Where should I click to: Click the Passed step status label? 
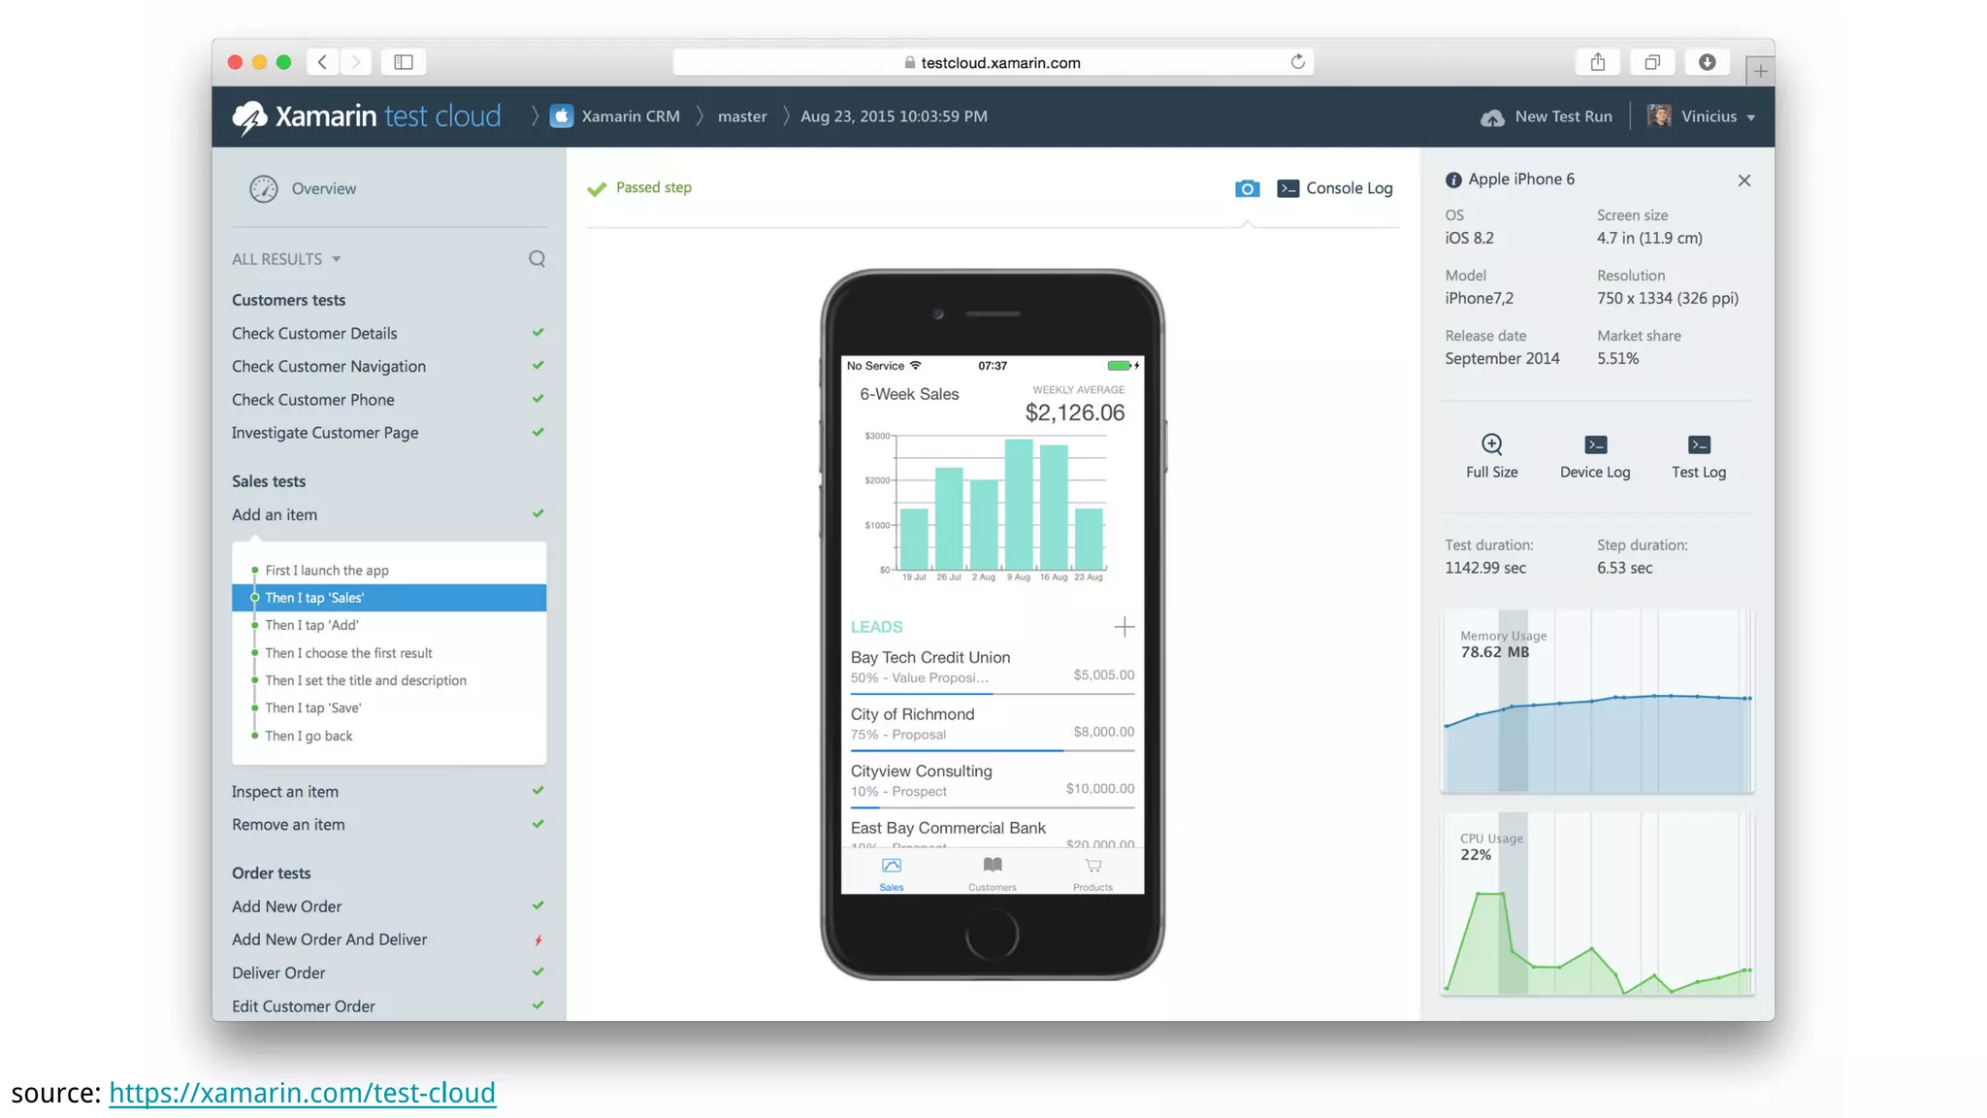tap(653, 187)
